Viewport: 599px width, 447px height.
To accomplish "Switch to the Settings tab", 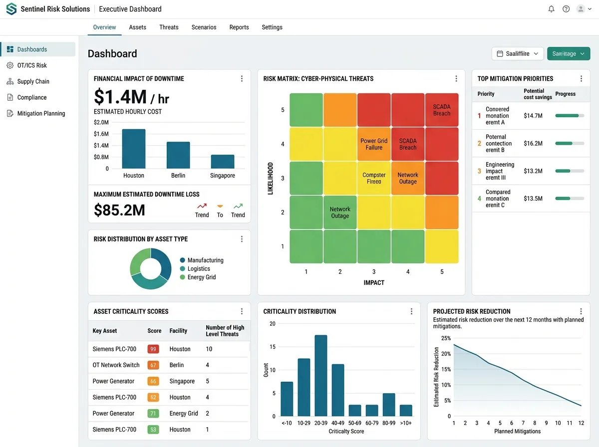I will point(272,27).
